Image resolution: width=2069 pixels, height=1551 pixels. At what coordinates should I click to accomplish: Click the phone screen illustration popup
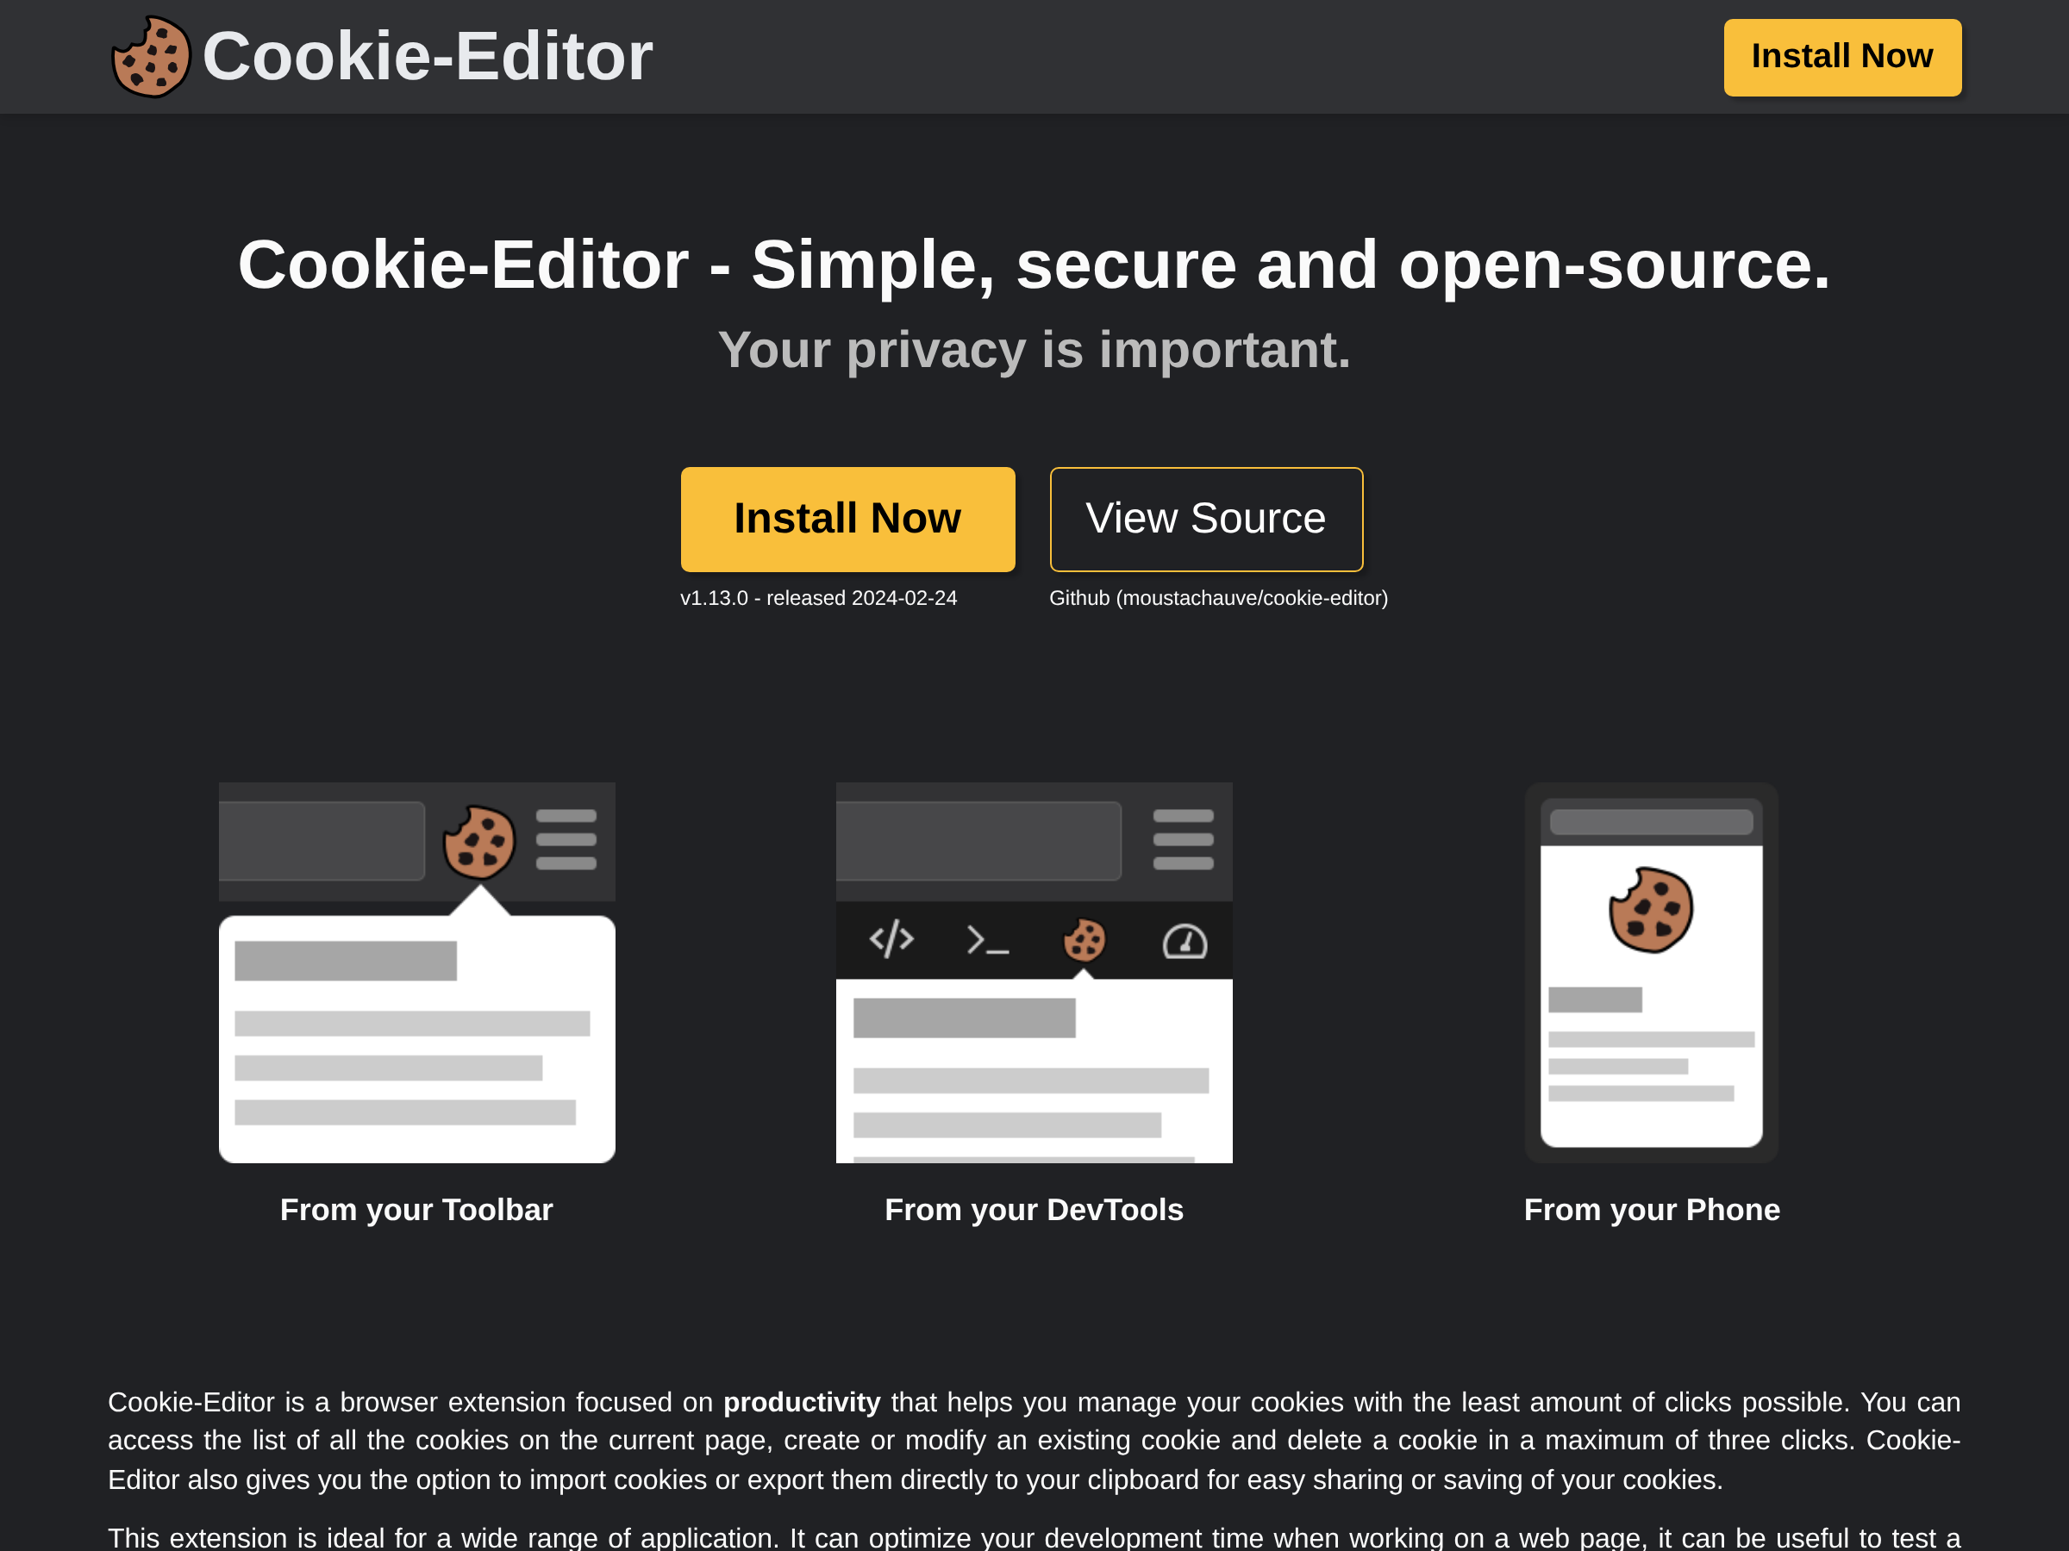(x=1652, y=996)
